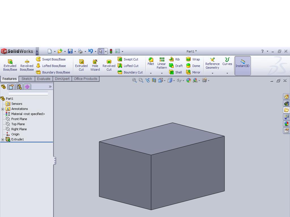
Task: Switch to the Sketch tab
Action: (x=27, y=79)
